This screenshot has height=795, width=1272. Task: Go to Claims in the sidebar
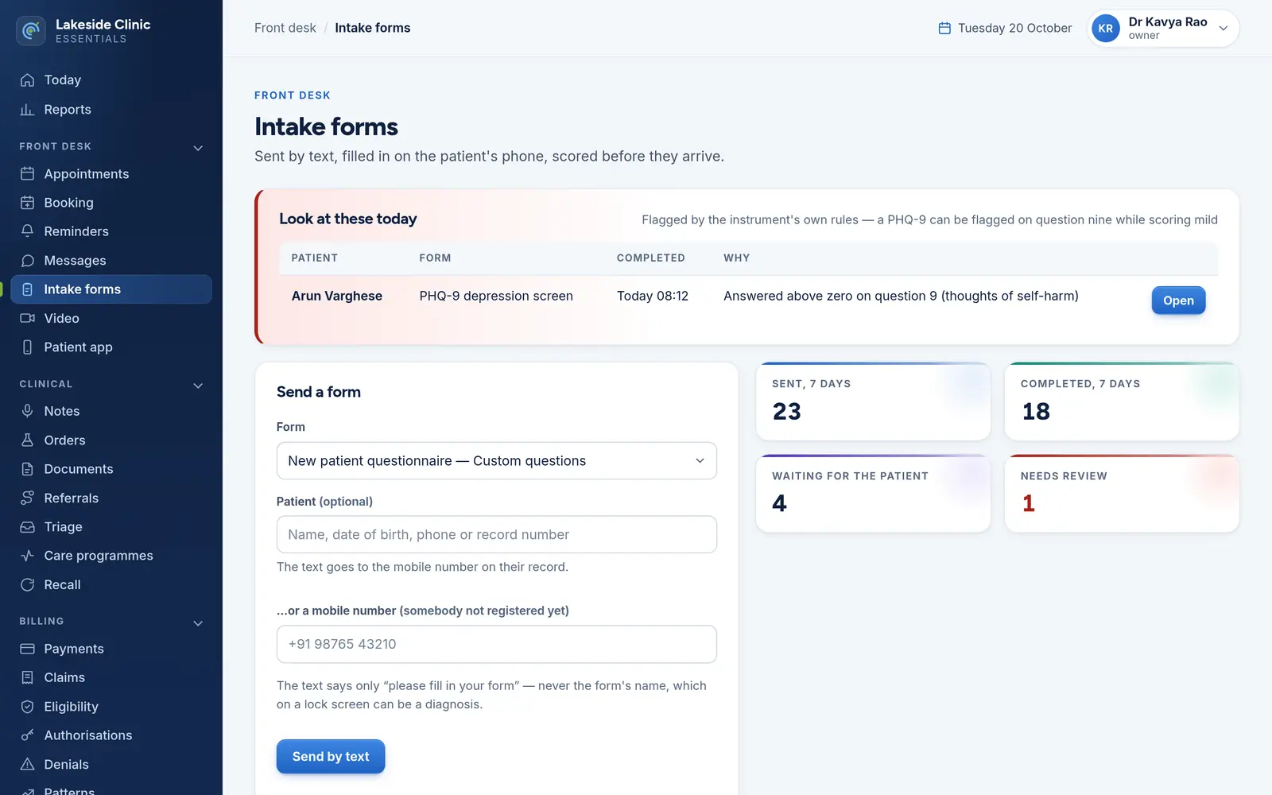tap(111, 677)
